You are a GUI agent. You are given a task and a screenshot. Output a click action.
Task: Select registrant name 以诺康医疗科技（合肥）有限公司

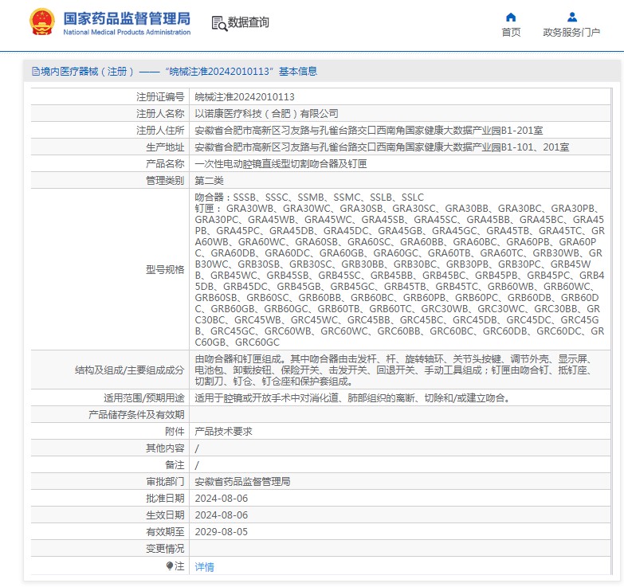click(x=266, y=114)
